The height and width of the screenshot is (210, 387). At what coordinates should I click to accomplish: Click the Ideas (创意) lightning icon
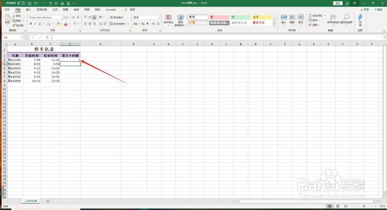(360, 17)
